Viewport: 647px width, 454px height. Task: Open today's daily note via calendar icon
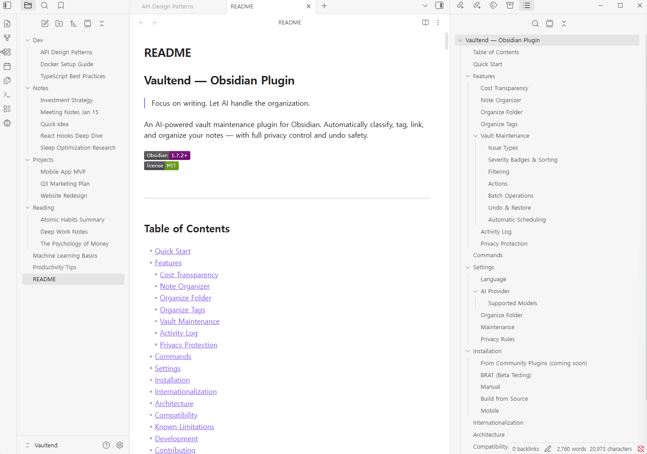point(7,66)
